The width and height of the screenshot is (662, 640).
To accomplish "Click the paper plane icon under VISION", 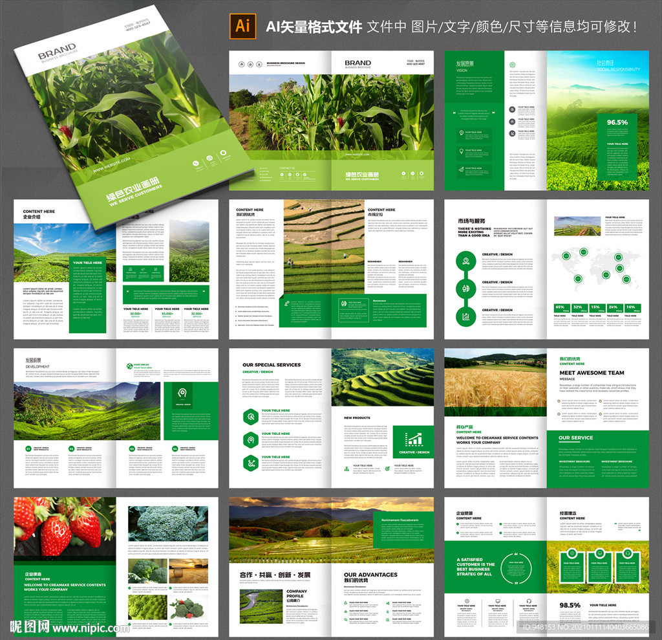I will click(x=462, y=169).
